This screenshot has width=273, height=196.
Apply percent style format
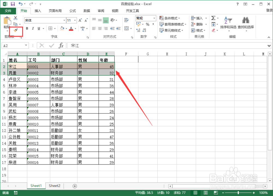click(147, 24)
